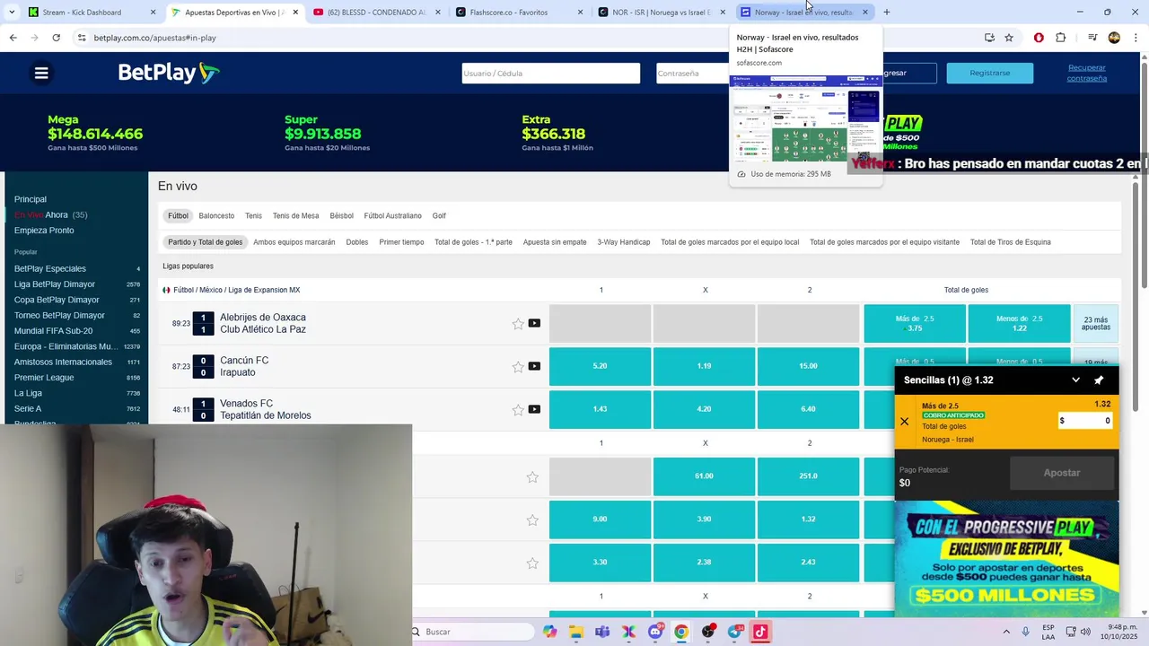The width and height of the screenshot is (1149, 646).
Task: Select Total de Tiros de Esquina market
Action: pyautogui.click(x=1011, y=242)
